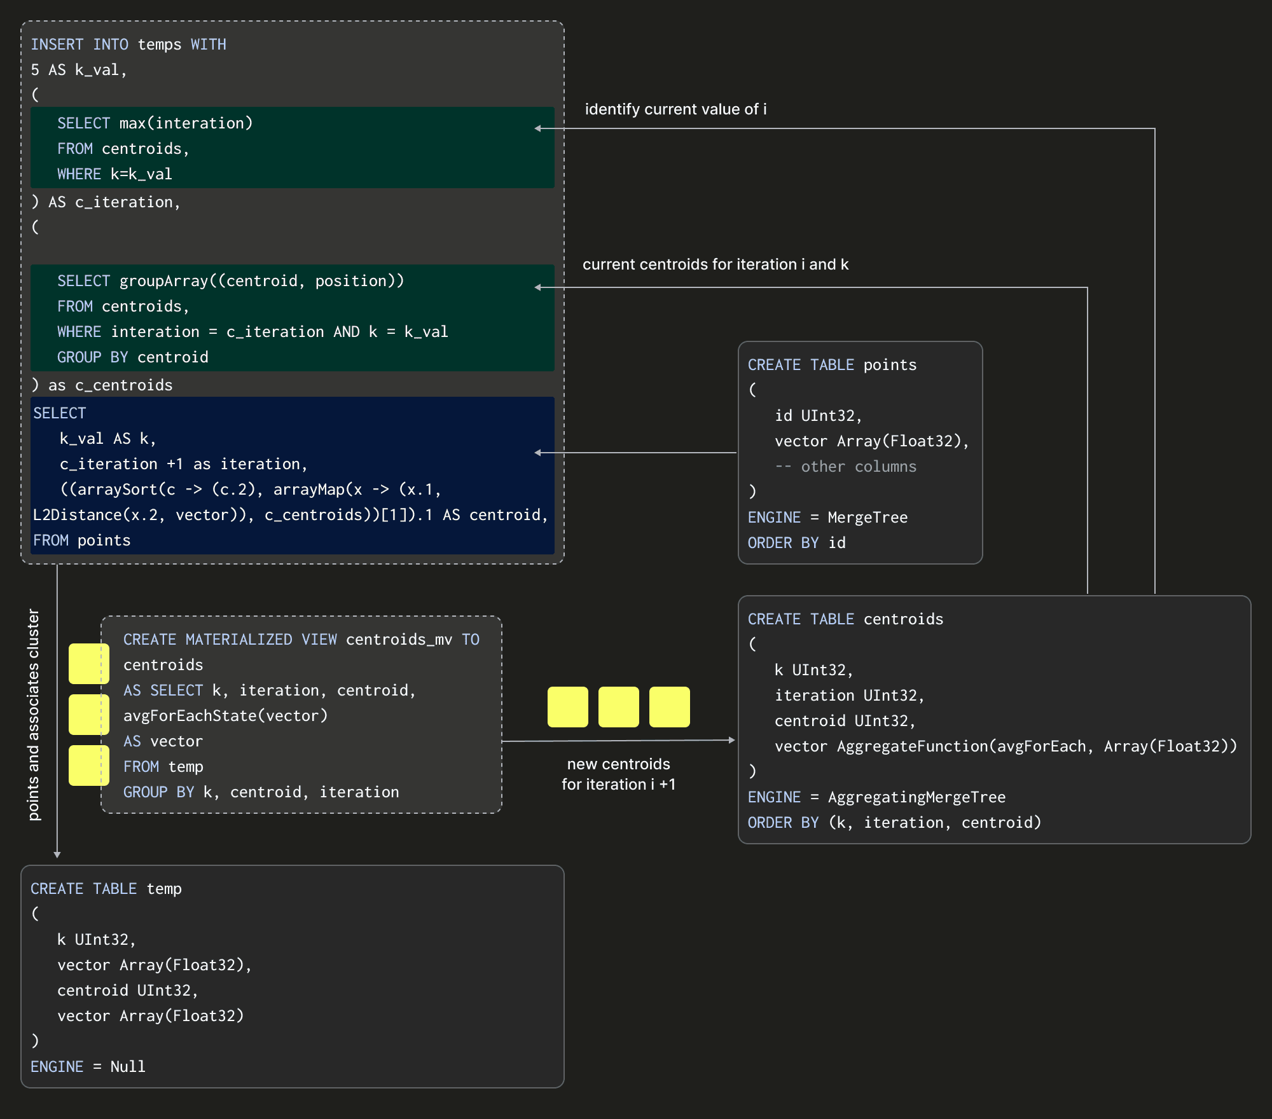
Task: Click the blue L2Distance SELECT block
Action: [293, 476]
